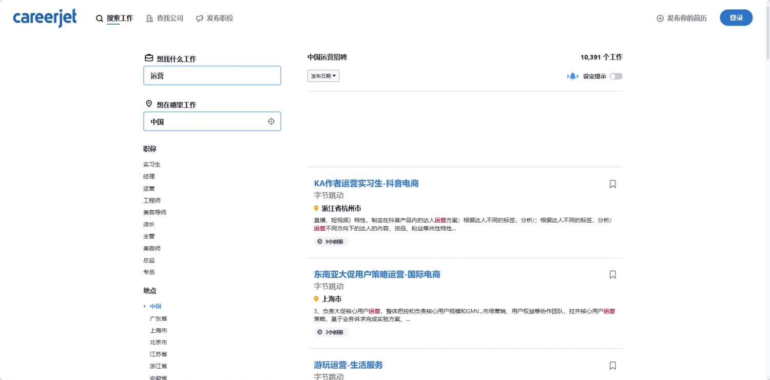770x380 pixels.
Task: Select 上海市 in the location filter list
Action: [x=158, y=330]
